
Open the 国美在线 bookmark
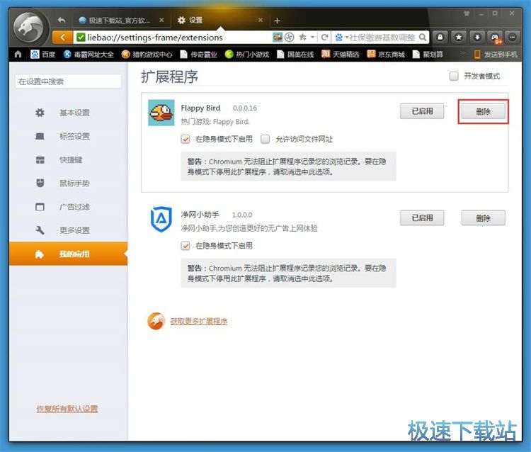tap(295, 55)
